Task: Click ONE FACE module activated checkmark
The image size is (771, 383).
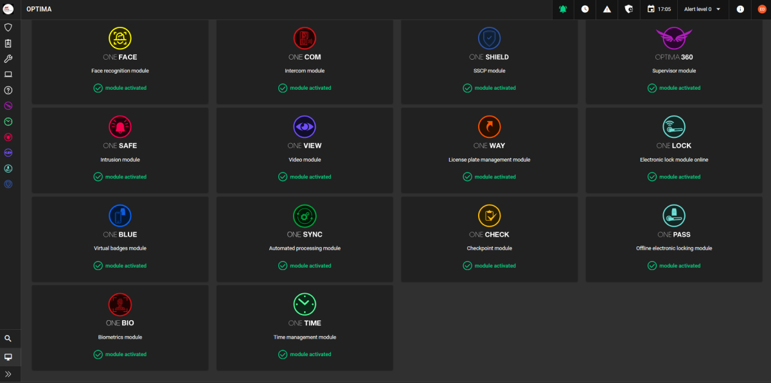Action: (98, 88)
